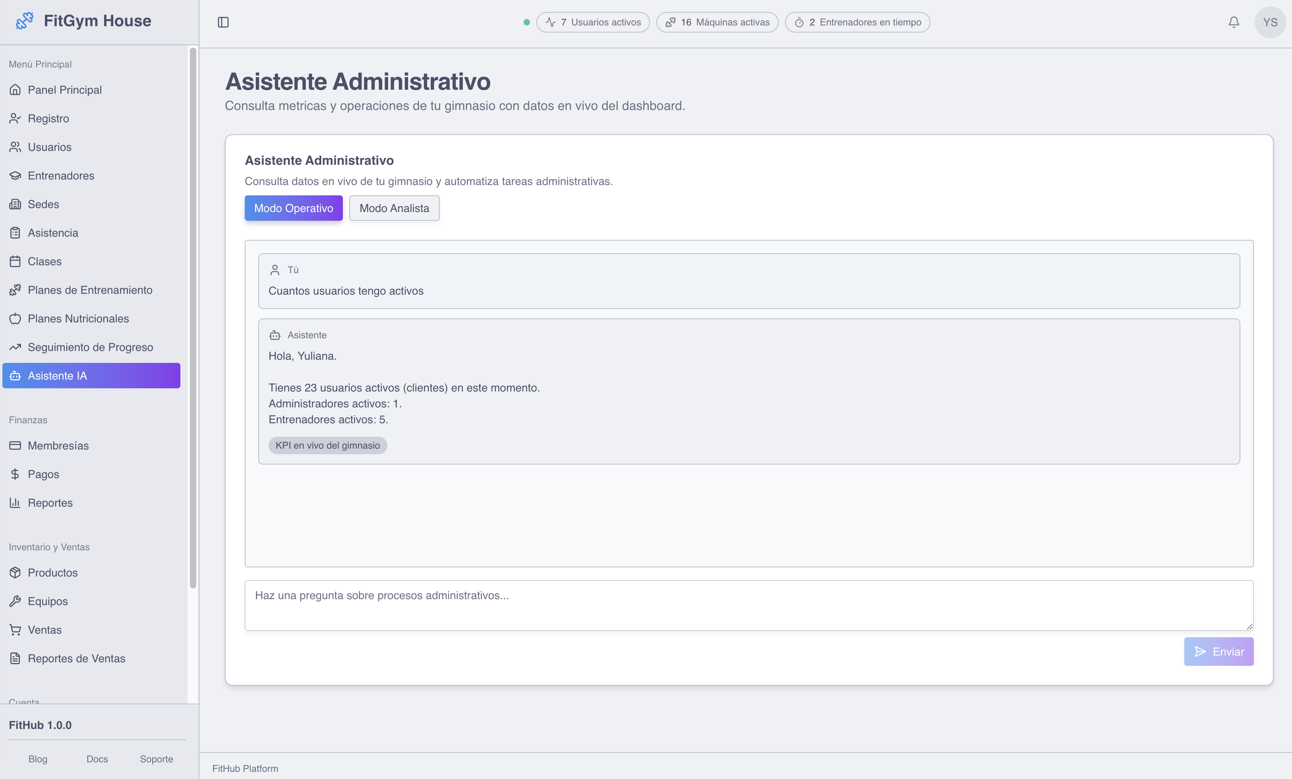Image resolution: width=1292 pixels, height=779 pixels.
Task: Open the YS profile avatar menu
Action: tap(1270, 22)
